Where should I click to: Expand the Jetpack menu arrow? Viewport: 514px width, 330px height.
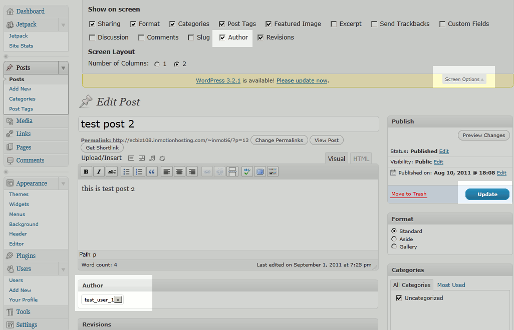63,24
